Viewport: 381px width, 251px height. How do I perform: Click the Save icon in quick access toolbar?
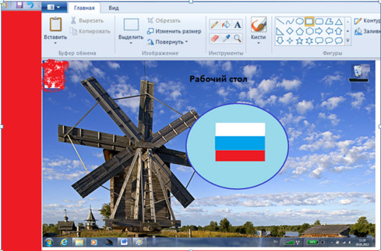tap(19, 5)
